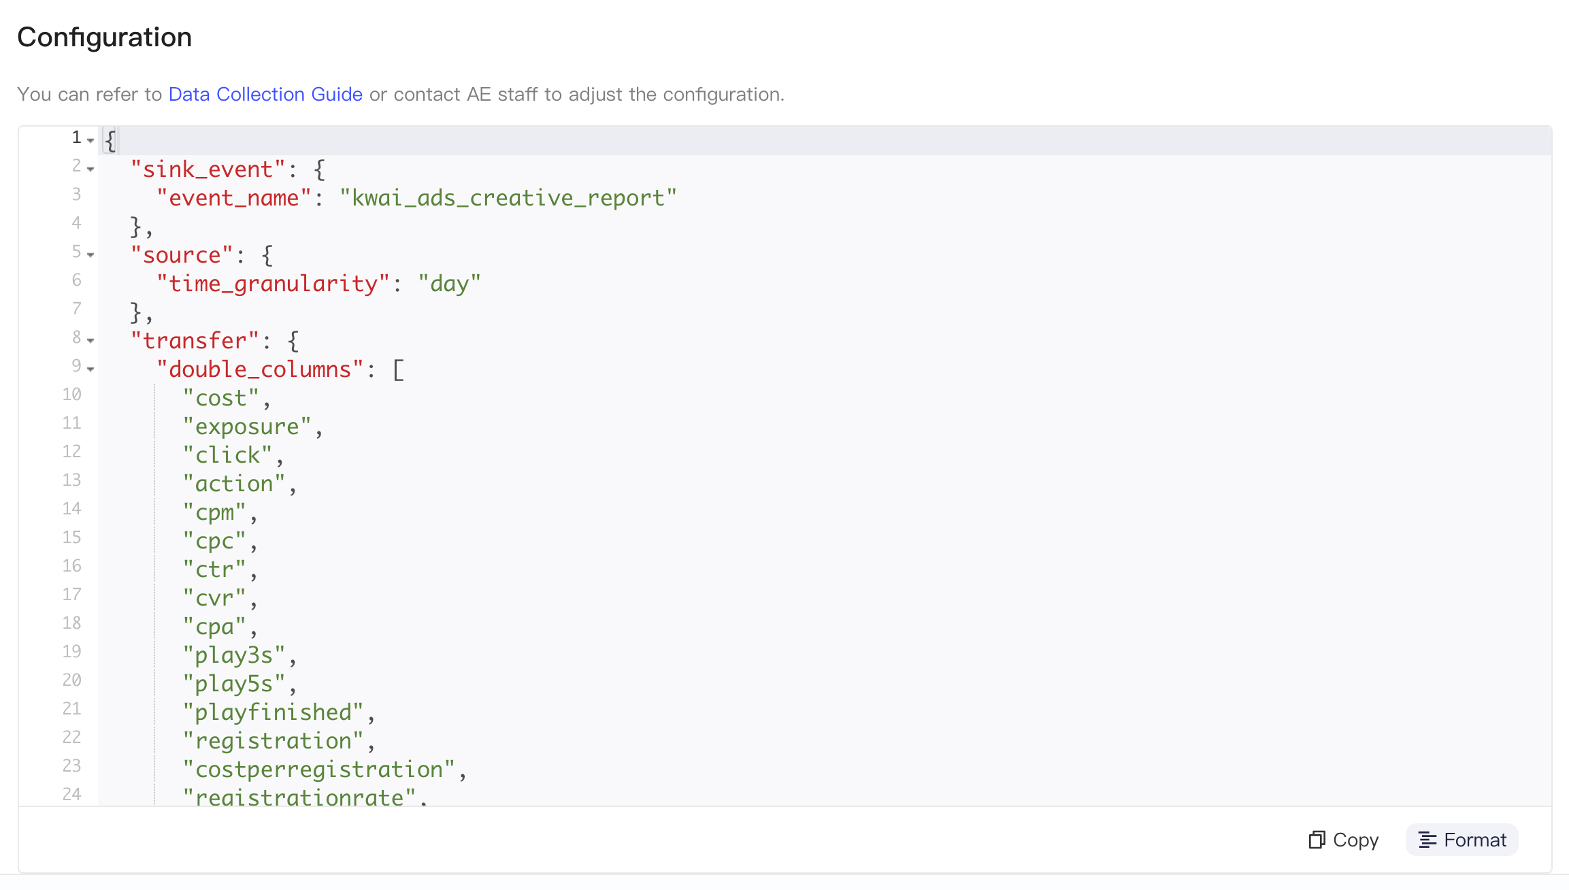Image resolution: width=1569 pixels, height=890 pixels.
Task: Click the "cpm" array entry
Action: 215,512
